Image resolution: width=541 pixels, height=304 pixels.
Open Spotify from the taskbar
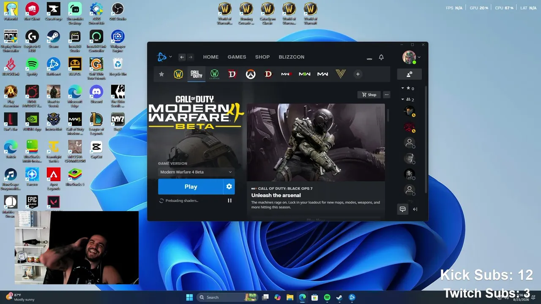[327, 297]
